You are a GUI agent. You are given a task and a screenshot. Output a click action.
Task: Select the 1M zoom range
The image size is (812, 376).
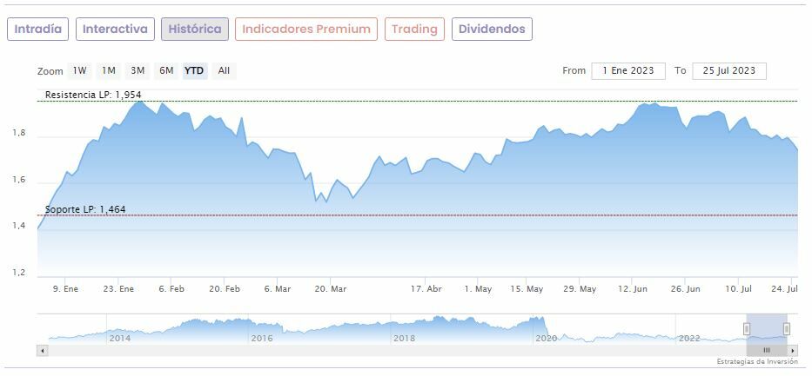(109, 71)
